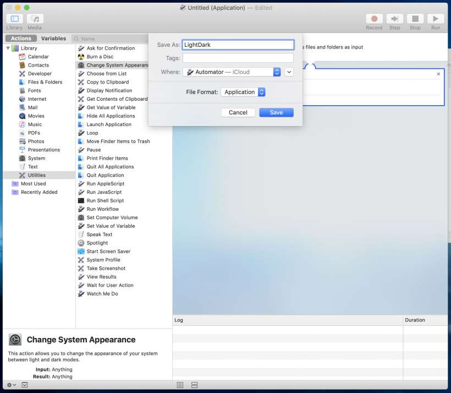Select Set Computer Volume action

point(112,217)
